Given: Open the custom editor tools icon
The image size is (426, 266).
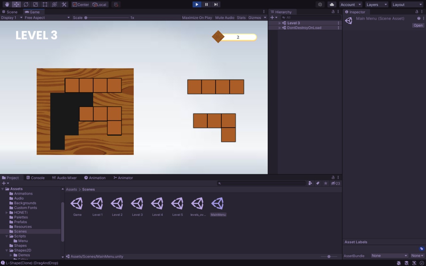Looking at the screenshot, I should coord(64,4).
